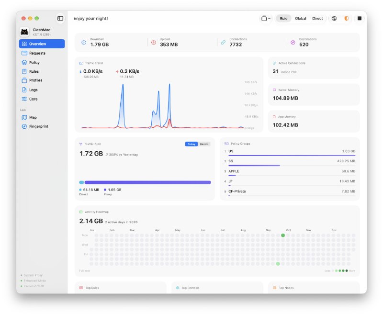The image size is (383, 315).
Task: Switch proxy mode to Direct
Action: [x=317, y=18]
